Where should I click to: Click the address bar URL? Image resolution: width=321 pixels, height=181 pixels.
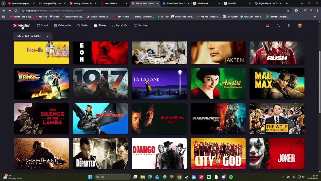coord(54,11)
